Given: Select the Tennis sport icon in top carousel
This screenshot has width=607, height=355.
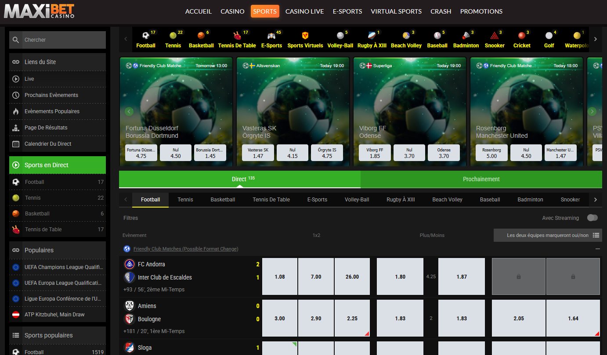Looking at the screenshot, I should [x=173, y=36].
